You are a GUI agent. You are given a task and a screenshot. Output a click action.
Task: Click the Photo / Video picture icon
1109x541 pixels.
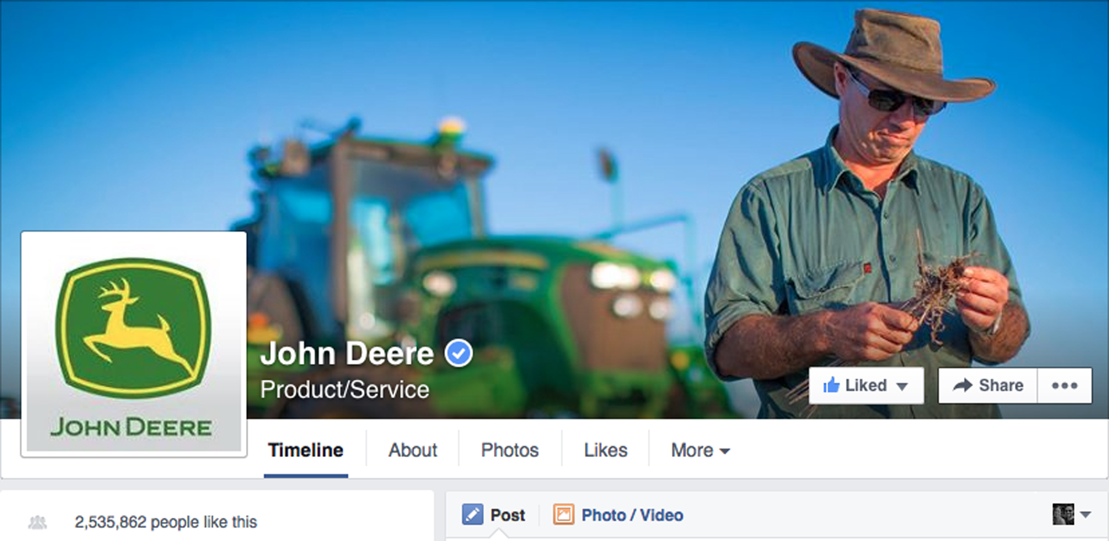tap(563, 514)
